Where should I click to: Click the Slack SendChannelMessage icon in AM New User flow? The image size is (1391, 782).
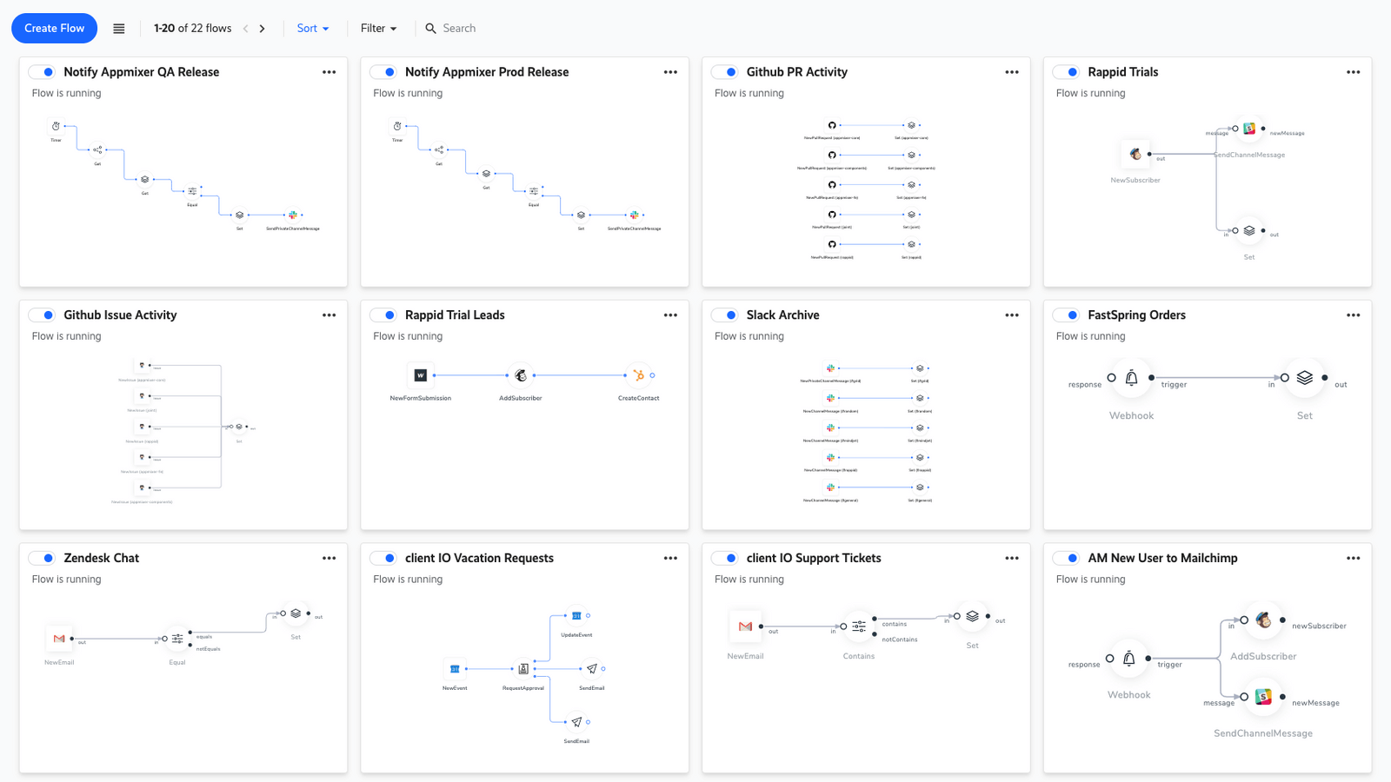pyautogui.click(x=1263, y=696)
